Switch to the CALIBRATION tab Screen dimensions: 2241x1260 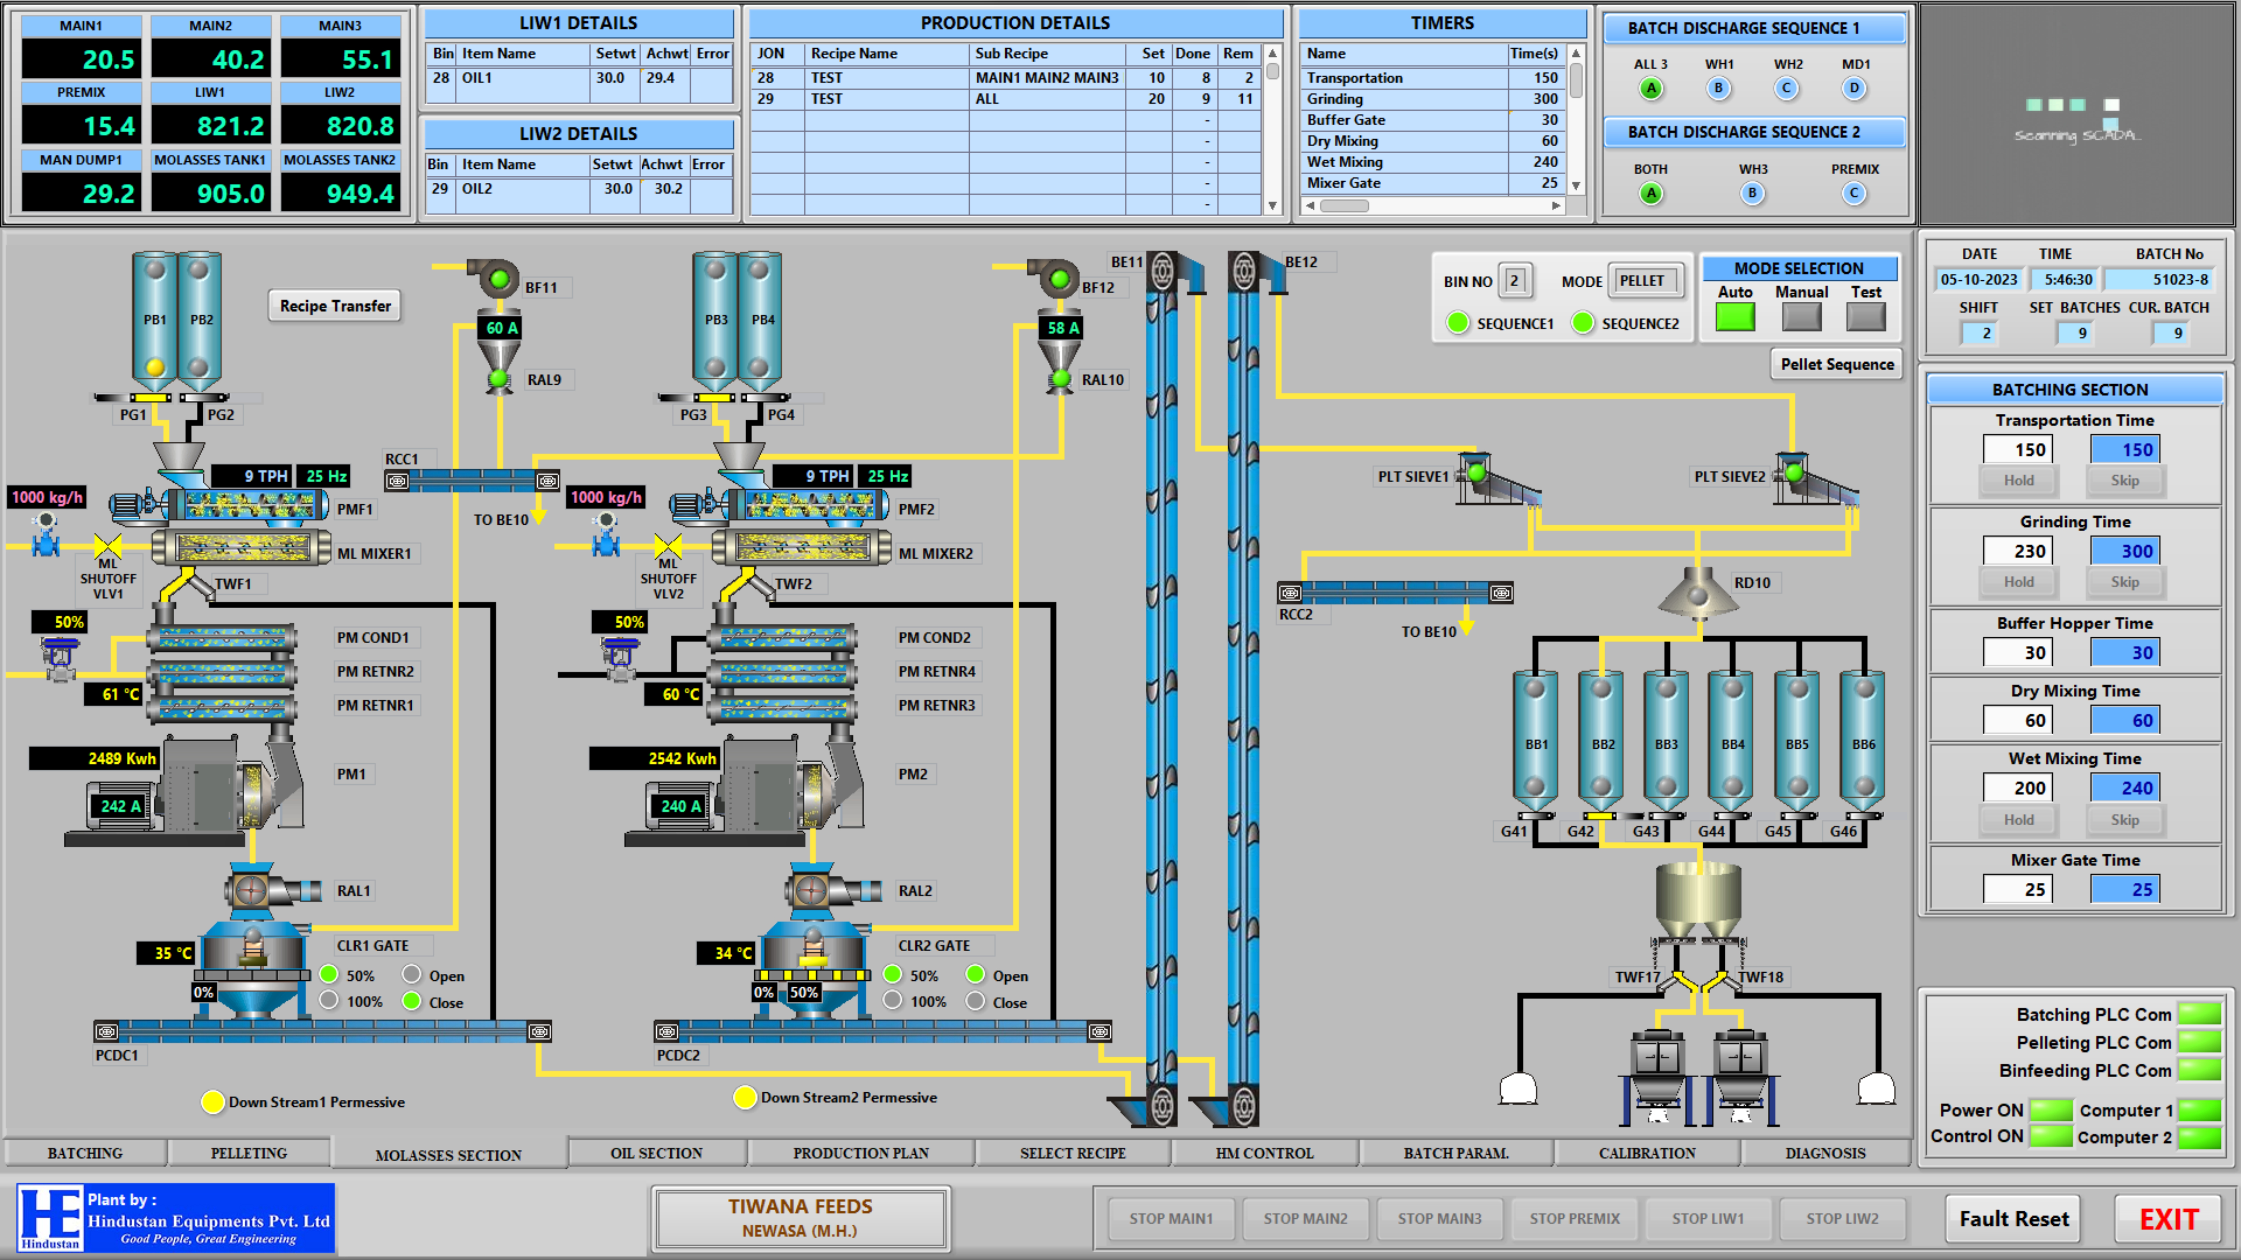[1647, 1153]
